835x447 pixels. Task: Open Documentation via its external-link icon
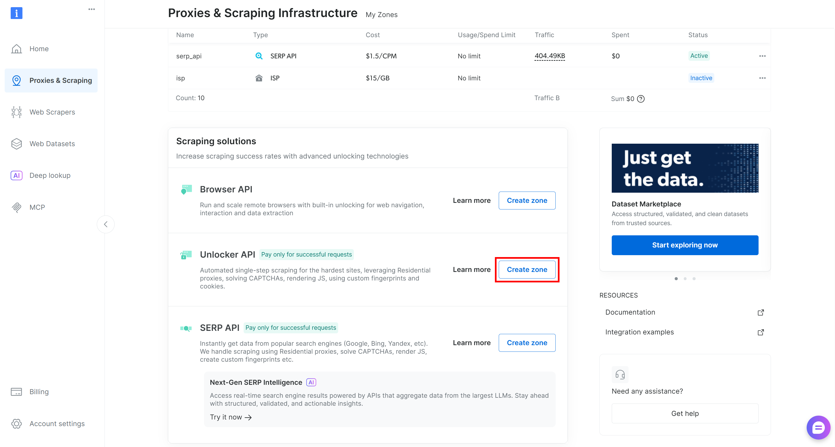point(761,312)
